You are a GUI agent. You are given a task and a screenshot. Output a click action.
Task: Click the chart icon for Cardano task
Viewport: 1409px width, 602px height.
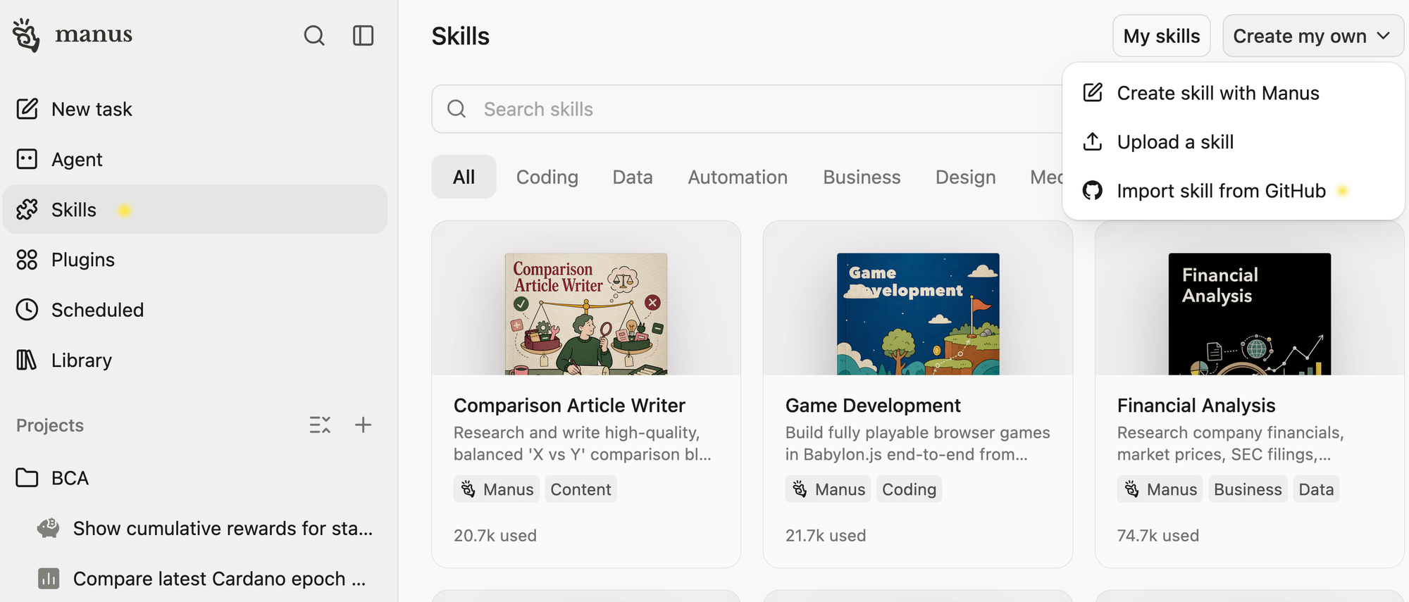49,578
